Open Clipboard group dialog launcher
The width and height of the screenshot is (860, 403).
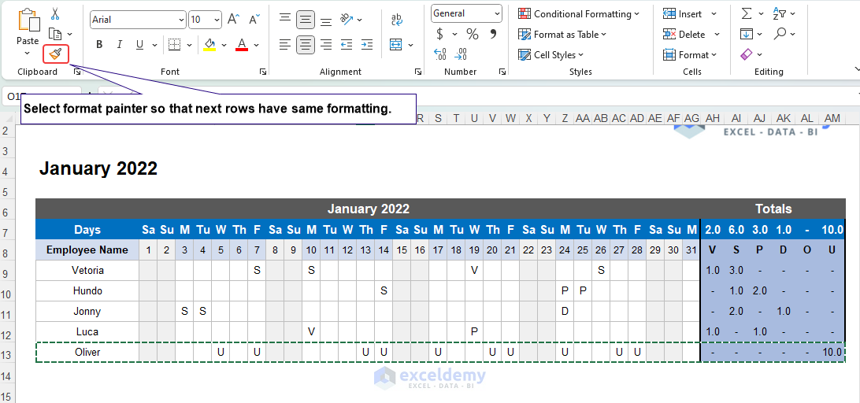[x=77, y=72]
